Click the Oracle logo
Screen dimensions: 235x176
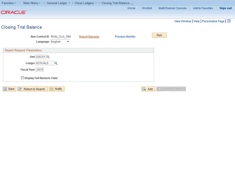pyautogui.click(x=14, y=12)
